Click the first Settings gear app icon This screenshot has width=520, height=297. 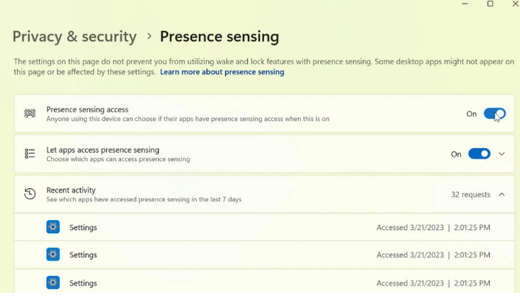[53, 227]
